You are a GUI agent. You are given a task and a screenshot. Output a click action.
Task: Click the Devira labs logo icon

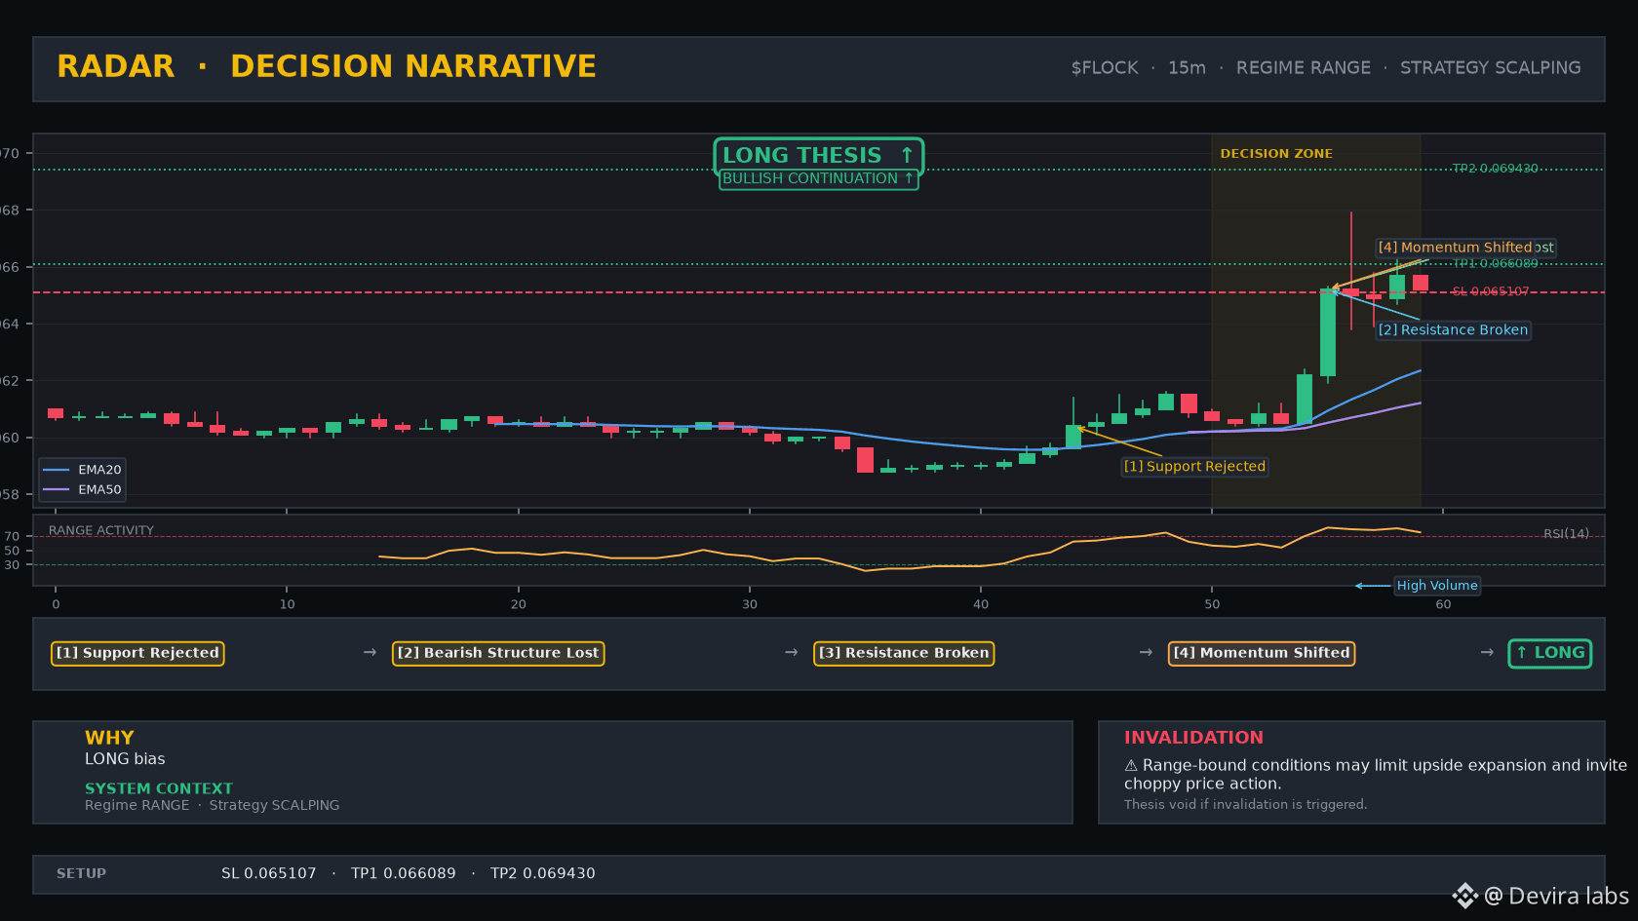(1465, 896)
